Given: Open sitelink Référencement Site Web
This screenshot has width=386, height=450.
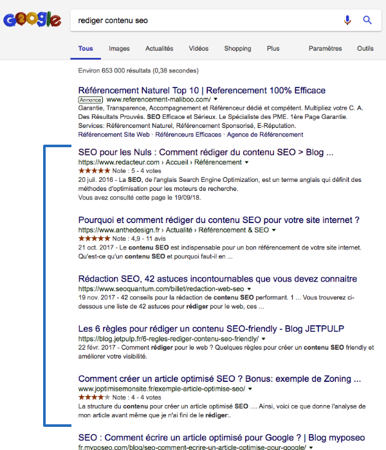Looking at the screenshot, I should point(114,134).
